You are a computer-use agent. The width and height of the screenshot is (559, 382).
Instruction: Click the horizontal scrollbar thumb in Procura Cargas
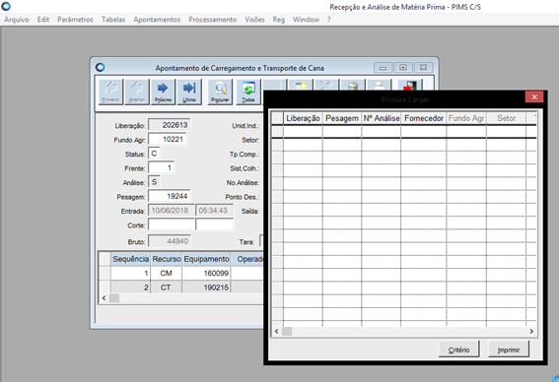(287, 331)
